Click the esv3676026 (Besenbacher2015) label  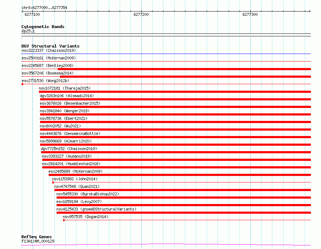coord(70,103)
